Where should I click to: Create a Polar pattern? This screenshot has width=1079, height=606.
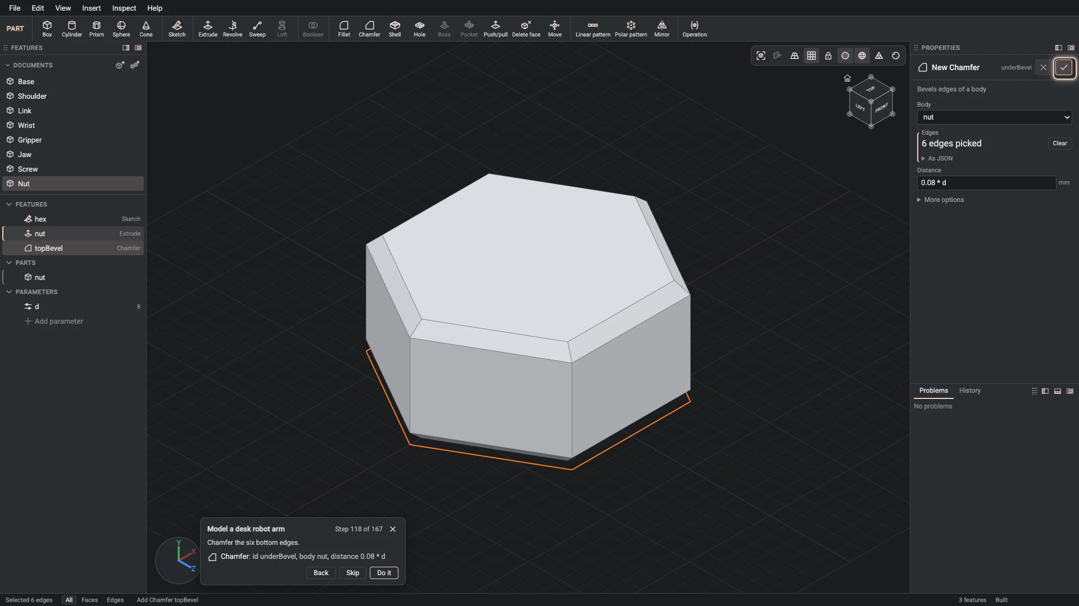pos(631,29)
